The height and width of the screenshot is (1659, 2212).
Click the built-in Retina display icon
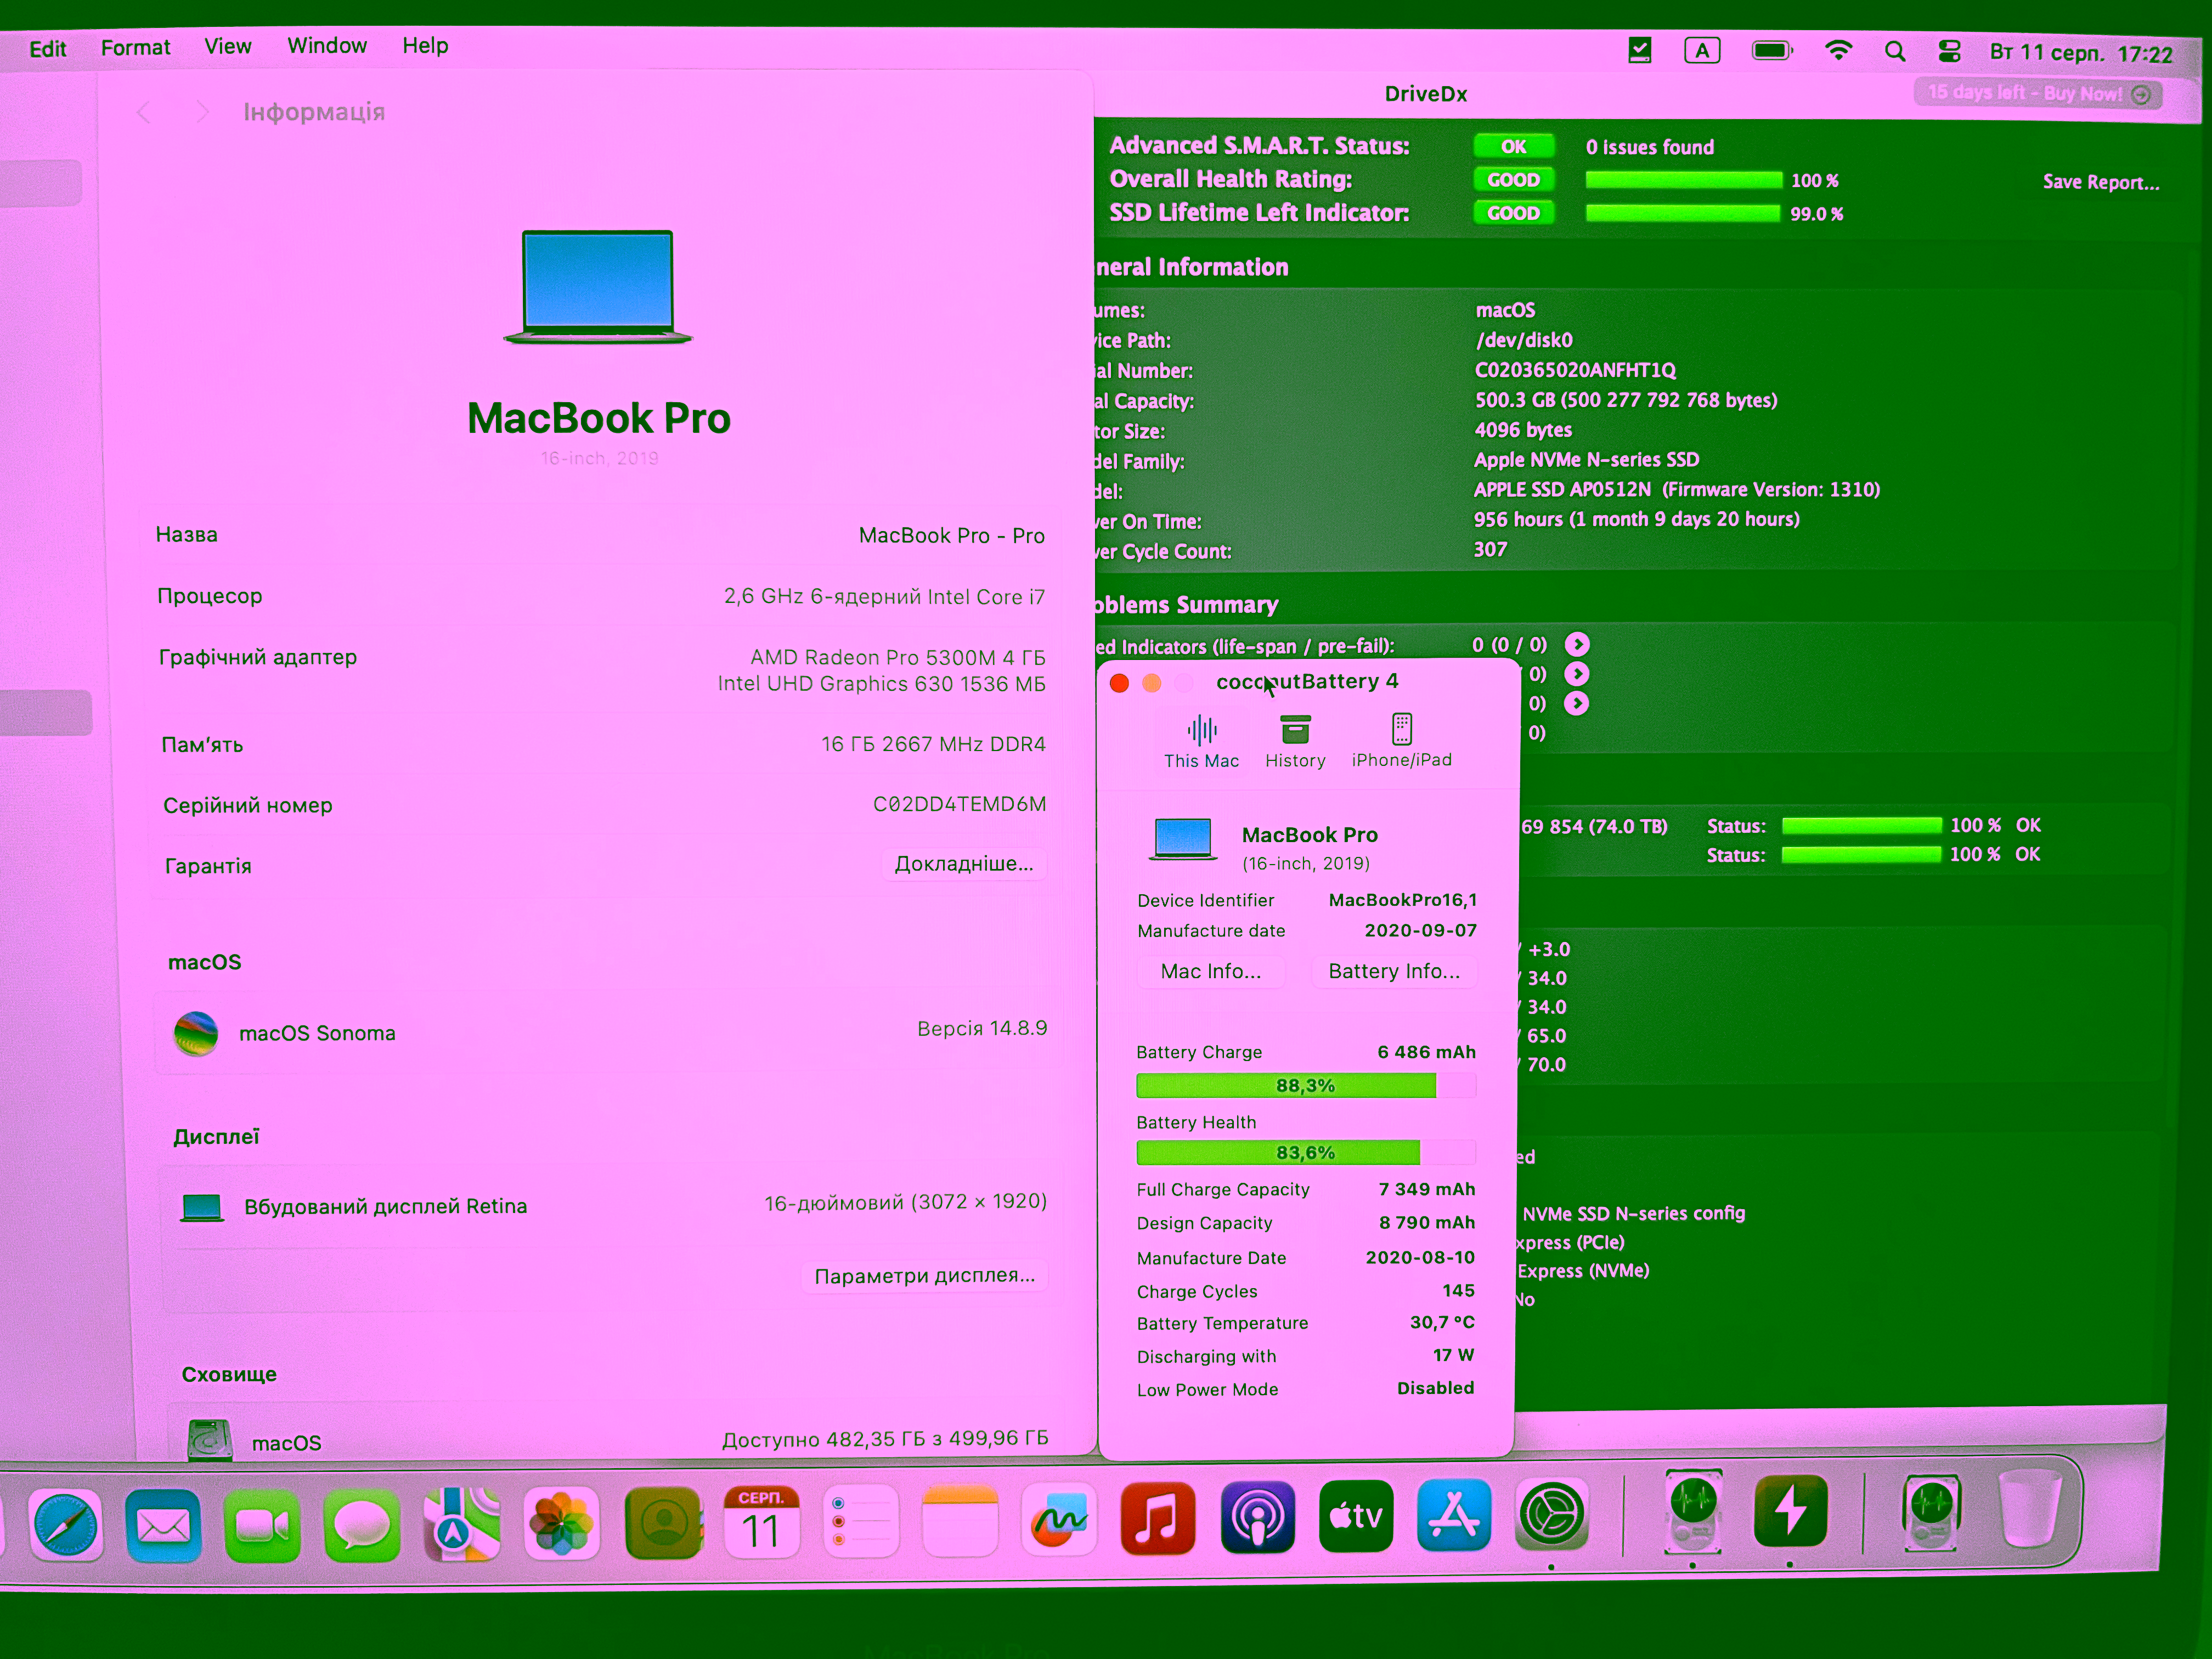point(202,1208)
